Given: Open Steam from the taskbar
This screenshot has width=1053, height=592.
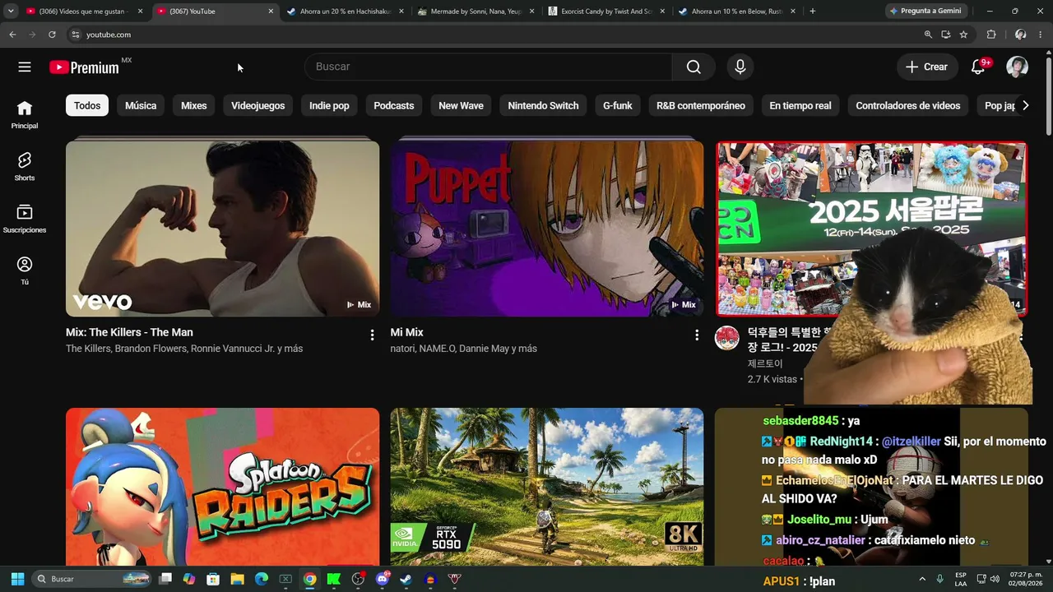Looking at the screenshot, I should click(406, 579).
